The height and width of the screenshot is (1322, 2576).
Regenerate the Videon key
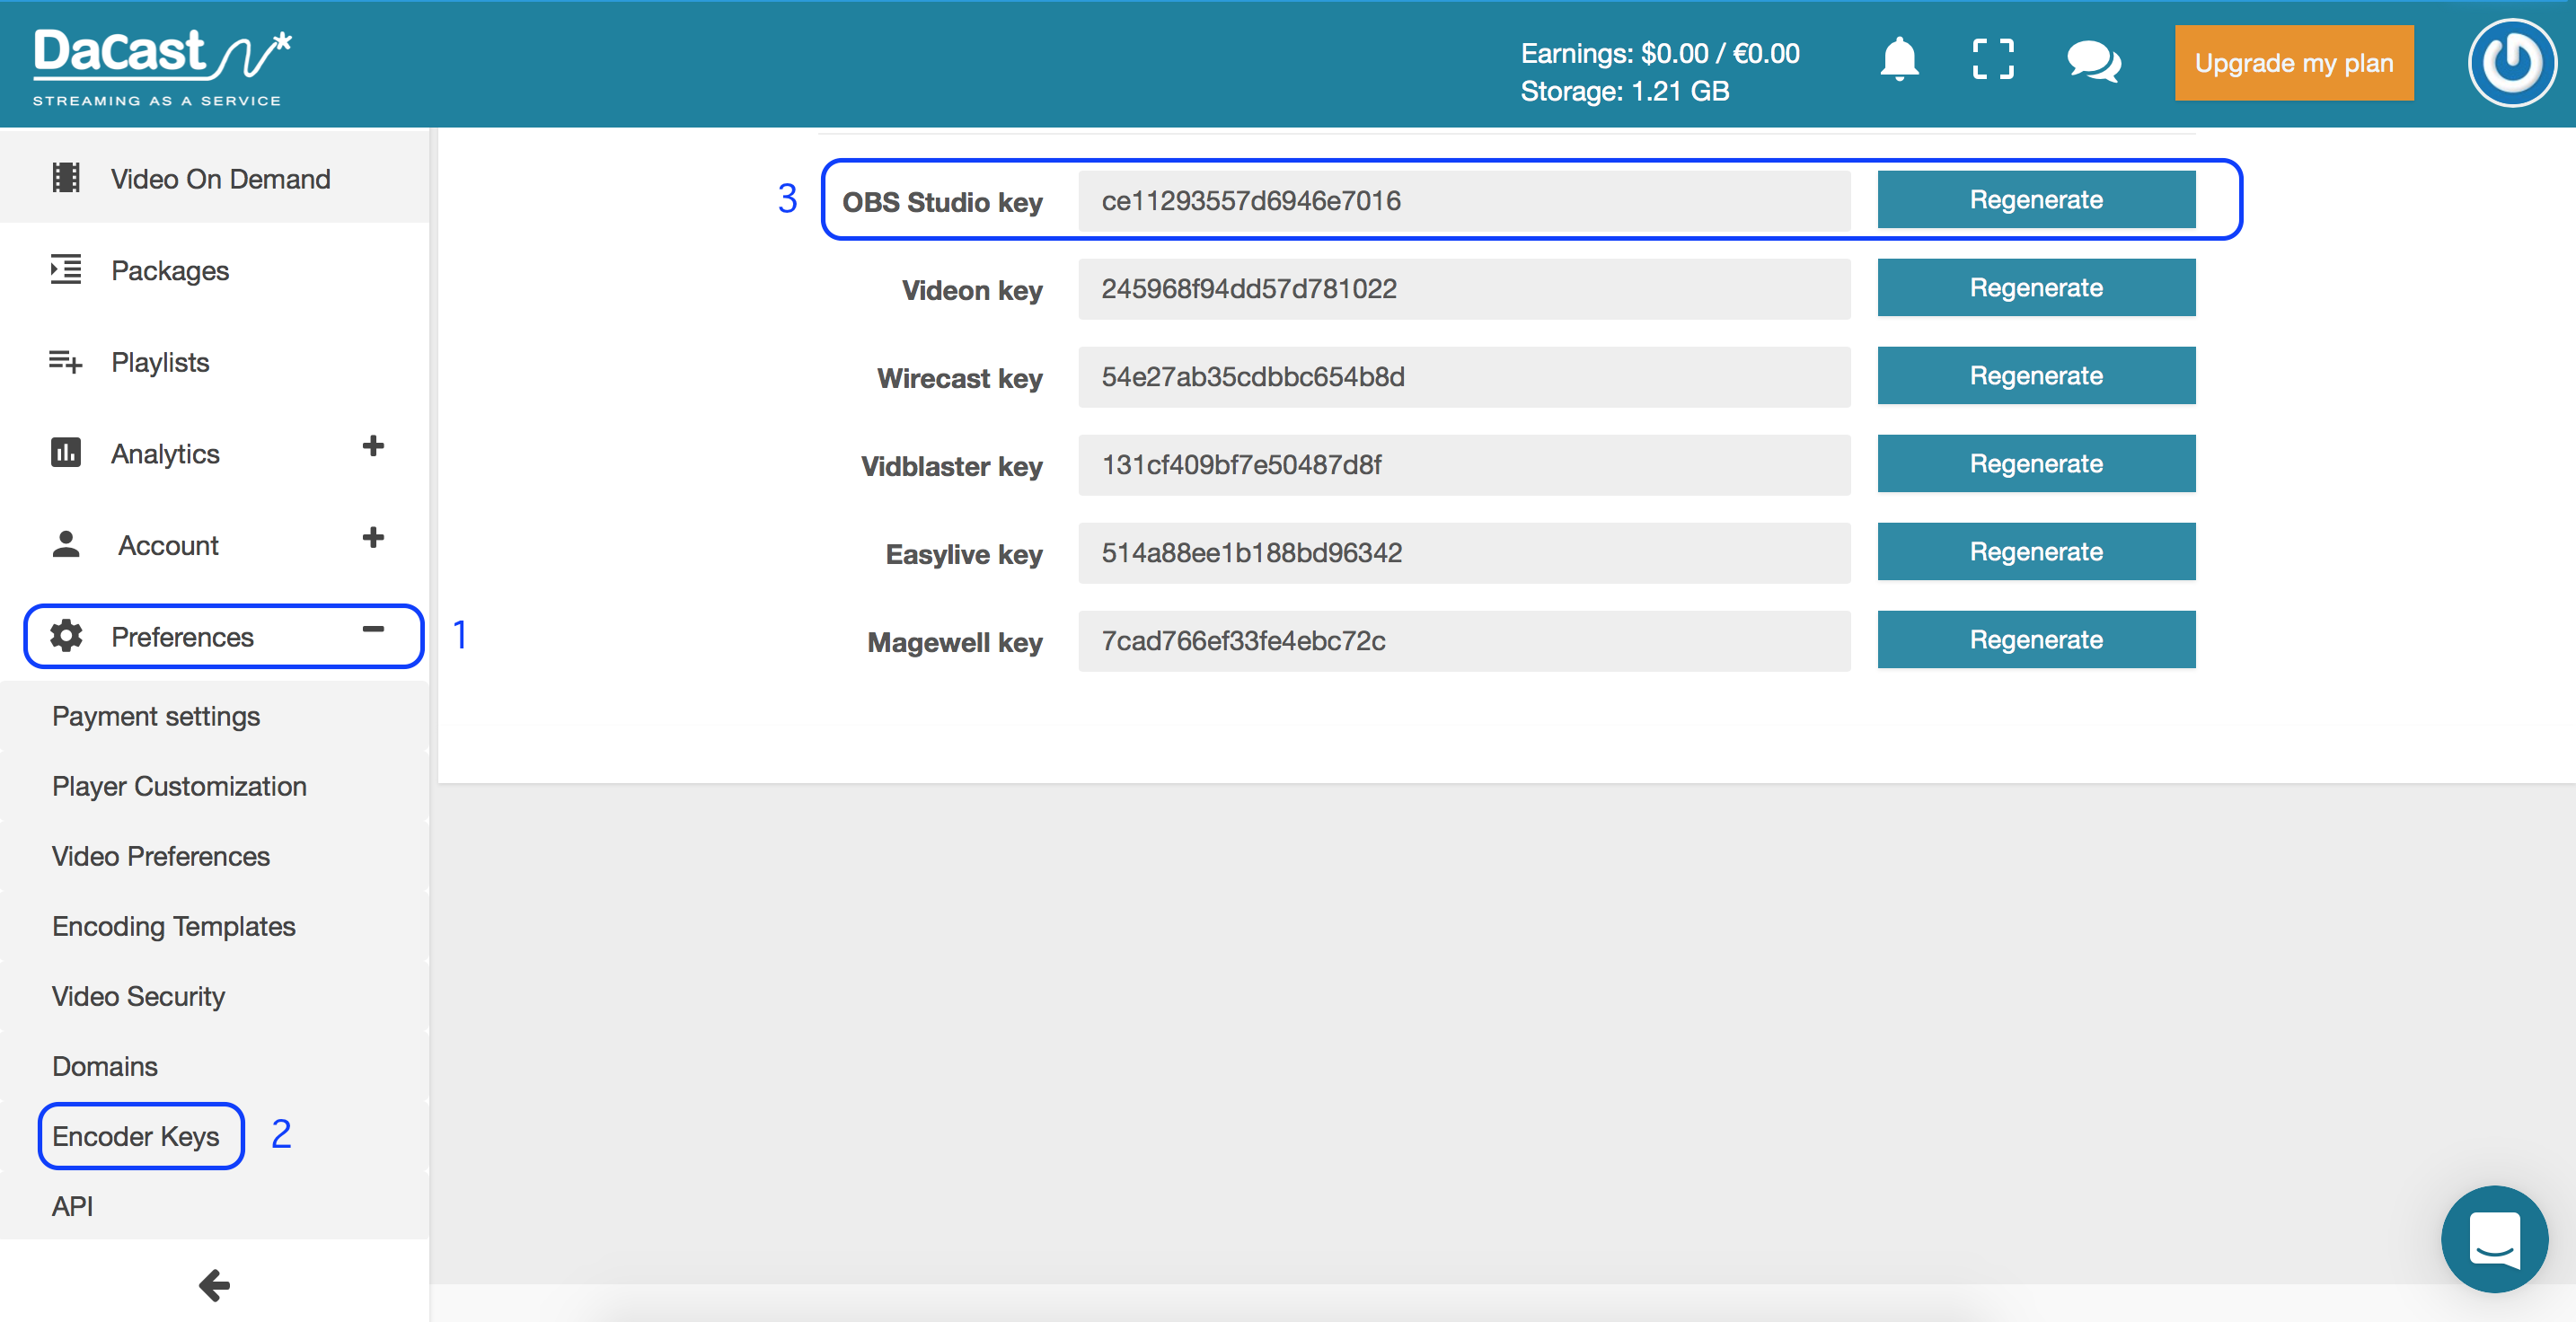click(x=2036, y=287)
